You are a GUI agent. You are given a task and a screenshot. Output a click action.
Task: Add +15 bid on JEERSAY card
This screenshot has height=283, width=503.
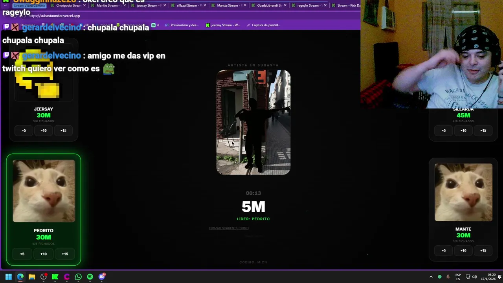click(63, 130)
